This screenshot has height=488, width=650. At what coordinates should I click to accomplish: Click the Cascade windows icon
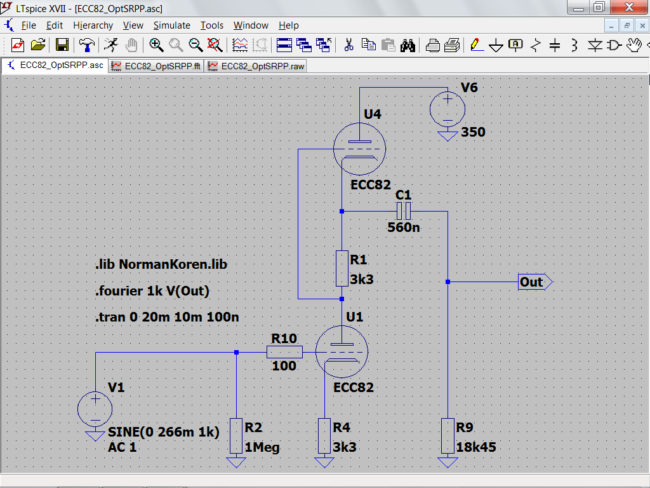[304, 45]
